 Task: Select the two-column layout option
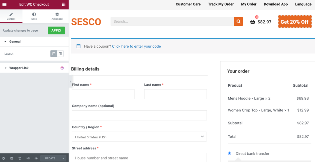[x=60, y=54]
